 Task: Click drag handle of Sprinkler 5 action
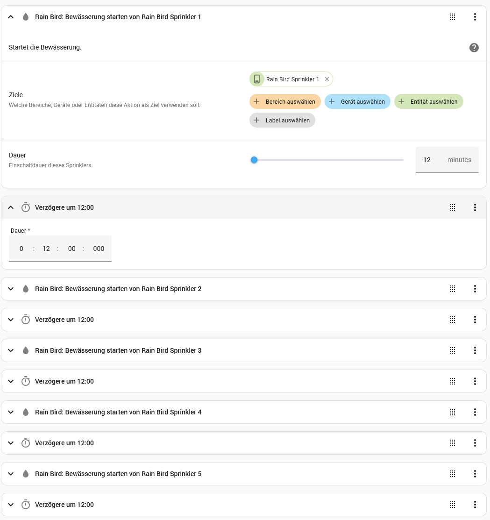(453, 474)
